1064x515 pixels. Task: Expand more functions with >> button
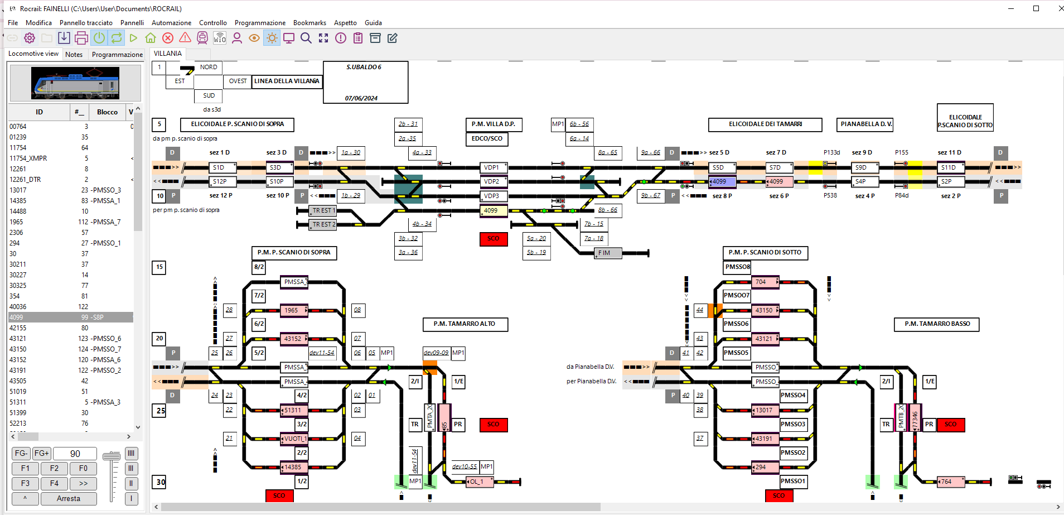tap(83, 484)
